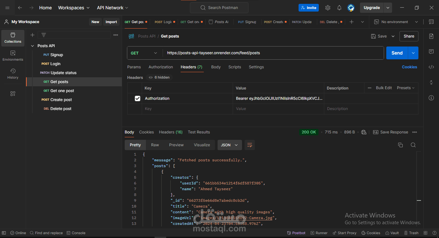The width and height of the screenshot is (439, 238).
Task: Open Collections in the sidebar
Action: point(13,38)
